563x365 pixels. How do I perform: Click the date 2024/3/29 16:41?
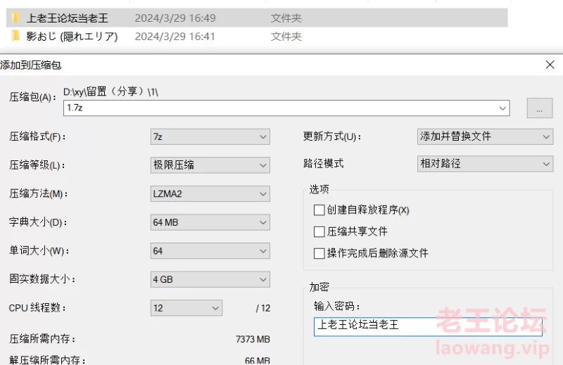tap(175, 37)
